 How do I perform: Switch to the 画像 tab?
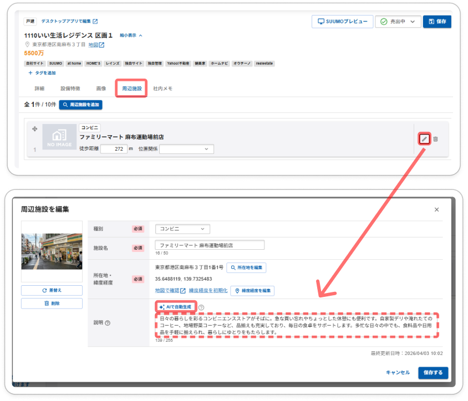click(101, 89)
